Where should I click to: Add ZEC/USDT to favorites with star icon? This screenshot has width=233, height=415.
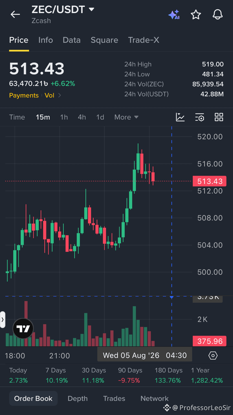(x=196, y=14)
